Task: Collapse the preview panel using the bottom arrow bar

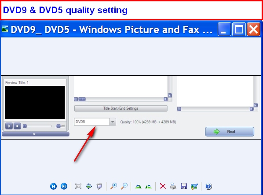Action: click(36, 134)
